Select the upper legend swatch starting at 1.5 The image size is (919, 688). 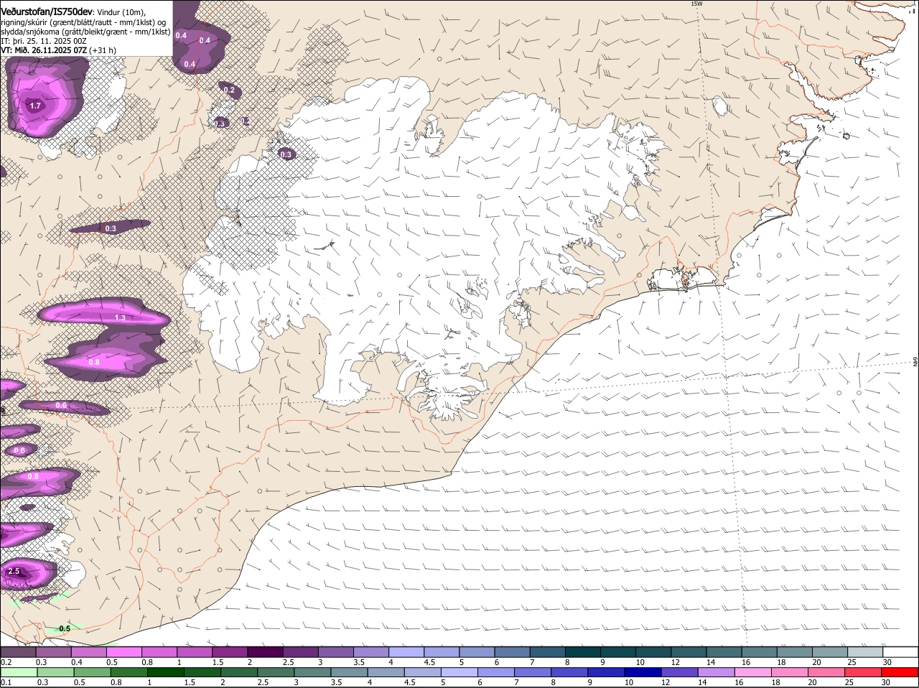[230, 651]
